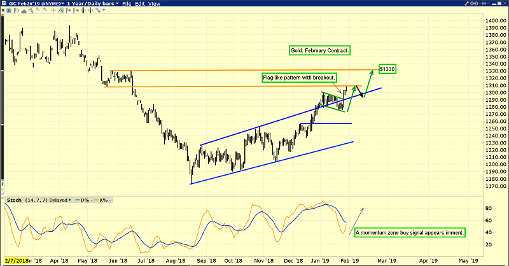The width and height of the screenshot is (509, 266).
Task: Click the Gold, February Contract label
Action: click(x=319, y=50)
